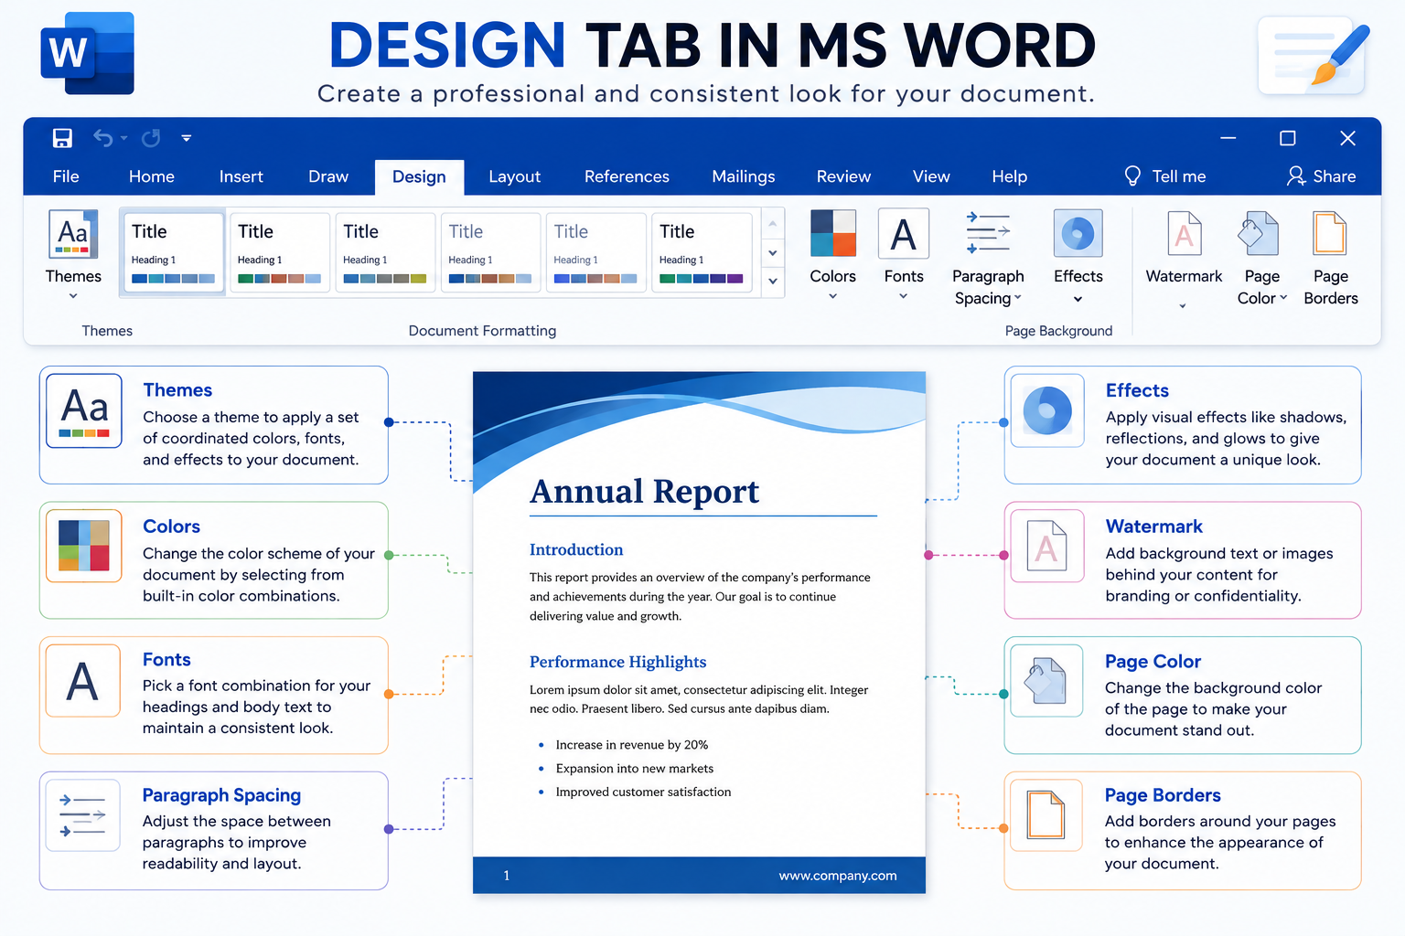The width and height of the screenshot is (1405, 936).
Task: Click the Annual Report document title
Action: click(x=645, y=492)
